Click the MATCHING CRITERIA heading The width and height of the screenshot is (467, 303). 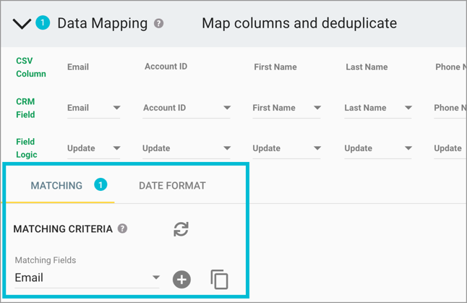coord(63,229)
